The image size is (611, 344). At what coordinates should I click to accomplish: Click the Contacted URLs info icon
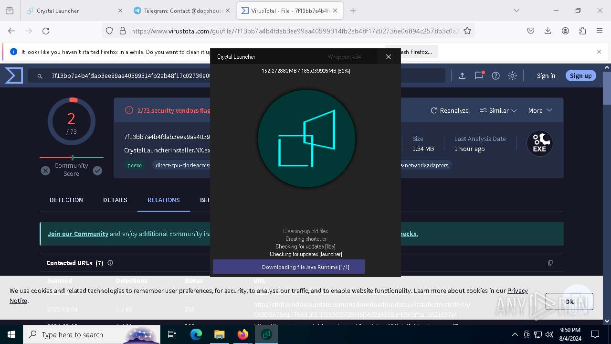(110, 263)
